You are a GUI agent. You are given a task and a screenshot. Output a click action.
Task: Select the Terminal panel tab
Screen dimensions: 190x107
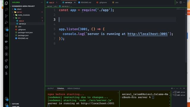tap(61, 89)
